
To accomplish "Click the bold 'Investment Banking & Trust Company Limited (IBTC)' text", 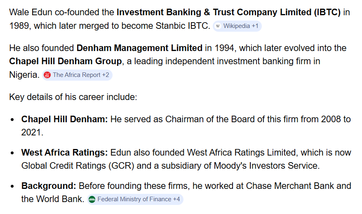I will (228, 12).
